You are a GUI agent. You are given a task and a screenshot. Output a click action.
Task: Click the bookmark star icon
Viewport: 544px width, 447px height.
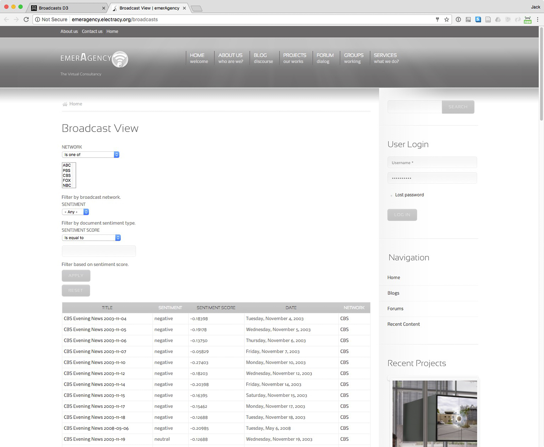click(x=447, y=19)
